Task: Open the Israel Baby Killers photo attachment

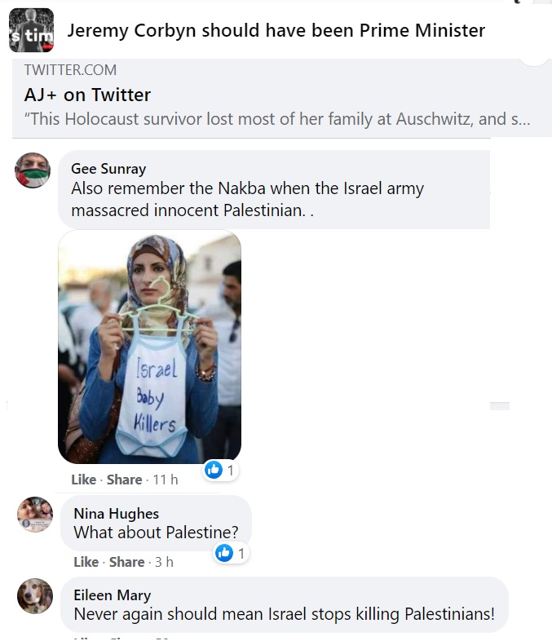Action: (x=150, y=347)
